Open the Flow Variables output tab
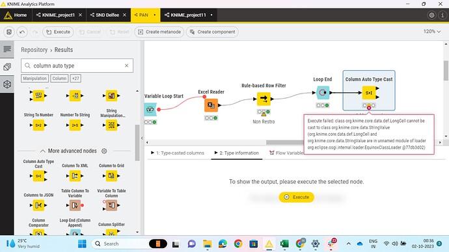449x252 pixels. (286, 153)
